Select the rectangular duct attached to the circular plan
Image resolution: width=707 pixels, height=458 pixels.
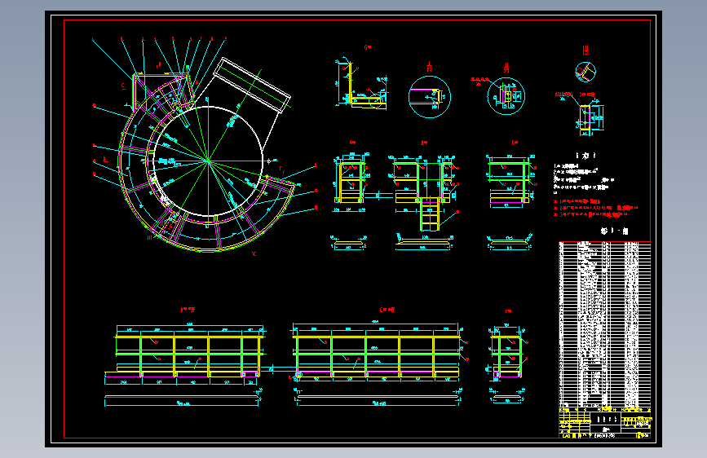click(x=252, y=85)
